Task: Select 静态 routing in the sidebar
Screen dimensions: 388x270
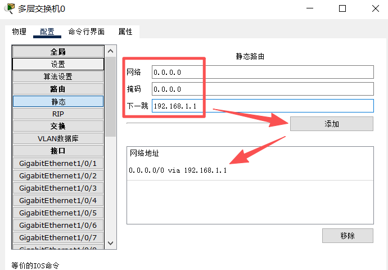Action: 58,101
